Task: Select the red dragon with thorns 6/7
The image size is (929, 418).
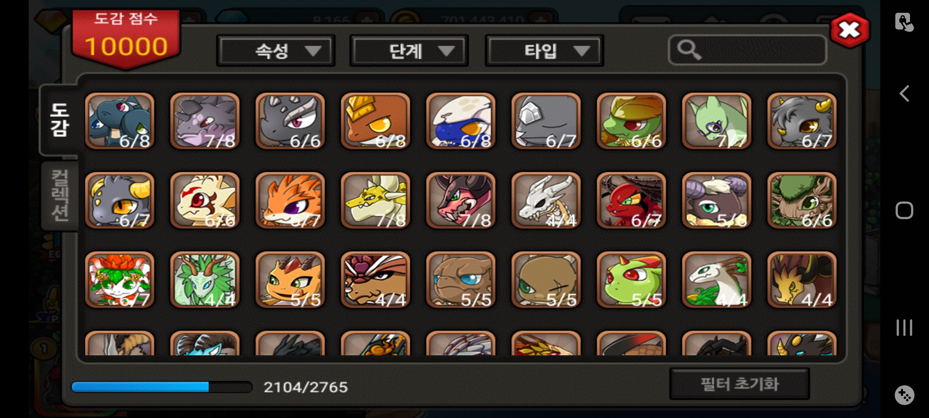Action: coord(631,200)
